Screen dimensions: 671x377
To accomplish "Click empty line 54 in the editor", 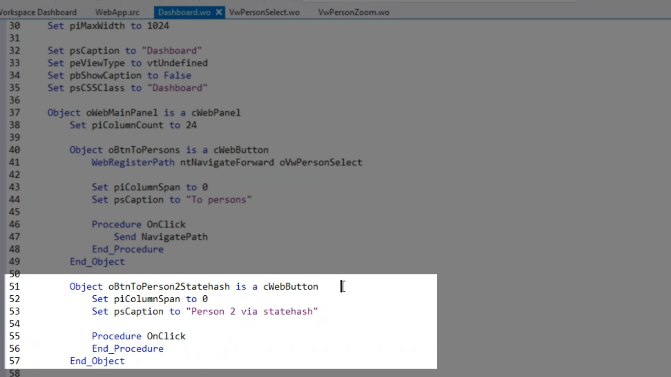I will click(210, 324).
